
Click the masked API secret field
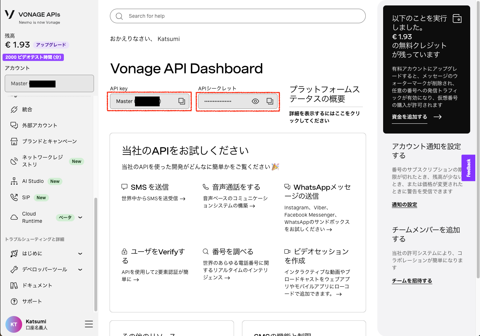coord(238,101)
